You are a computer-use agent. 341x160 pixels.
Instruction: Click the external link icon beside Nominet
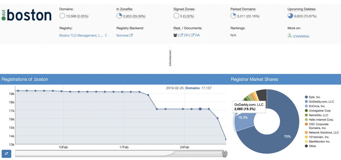[x=131, y=35]
